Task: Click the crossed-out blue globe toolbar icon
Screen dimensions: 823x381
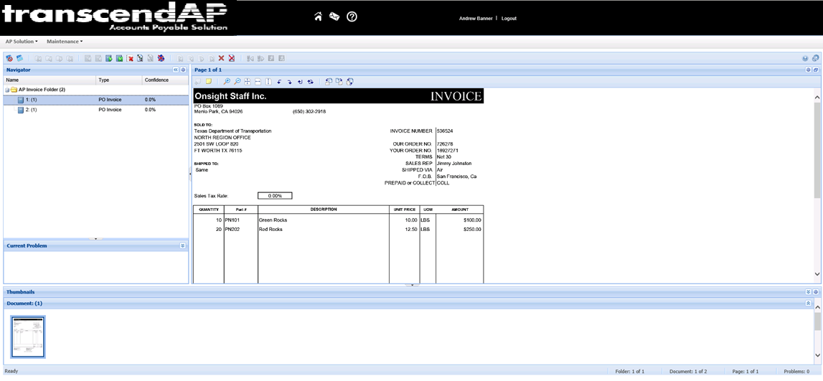Action: [x=161, y=58]
